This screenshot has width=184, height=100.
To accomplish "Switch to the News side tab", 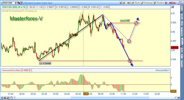I will (182, 64).
